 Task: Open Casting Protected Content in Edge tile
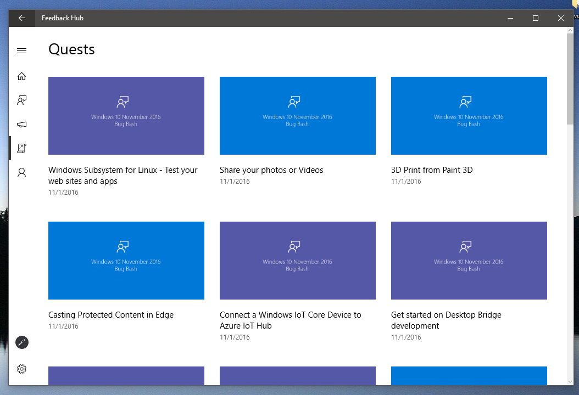[126, 261]
